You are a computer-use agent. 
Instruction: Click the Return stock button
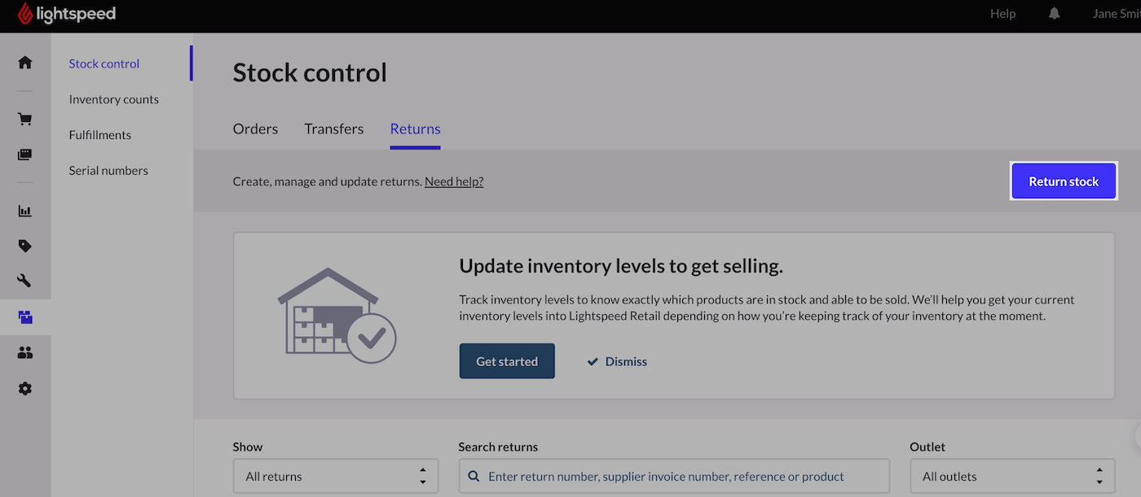(1064, 181)
